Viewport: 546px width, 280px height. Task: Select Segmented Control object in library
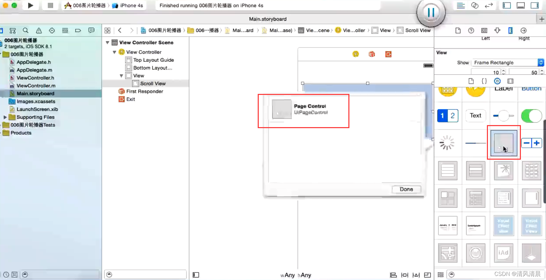(448, 116)
